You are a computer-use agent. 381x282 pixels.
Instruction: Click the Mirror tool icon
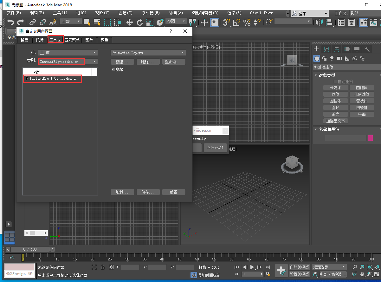click(319, 22)
